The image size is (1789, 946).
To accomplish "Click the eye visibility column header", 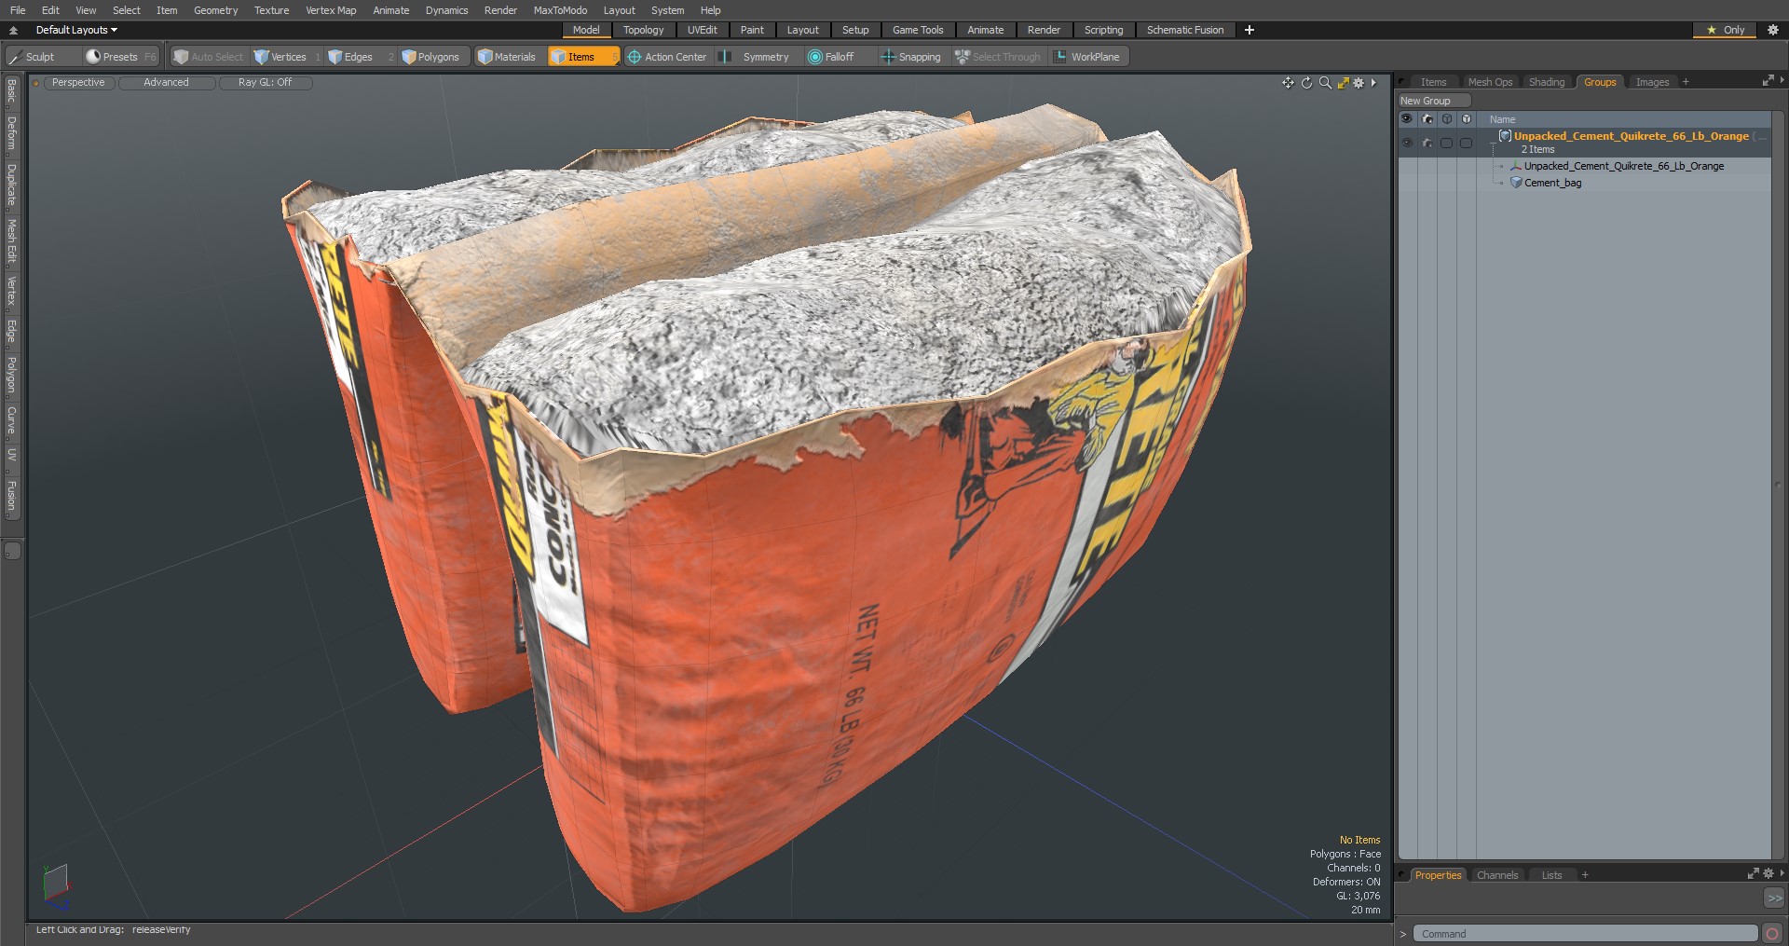I will coord(1407,119).
